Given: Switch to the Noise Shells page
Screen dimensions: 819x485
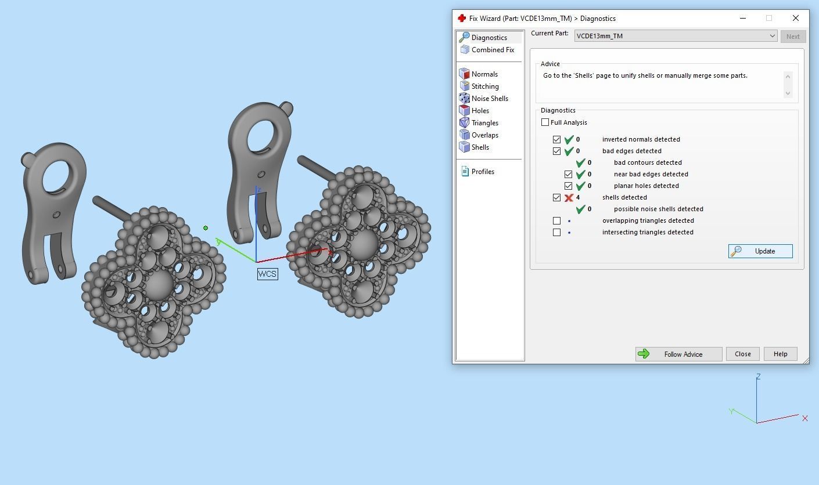Looking at the screenshot, I should pos(490,98).
